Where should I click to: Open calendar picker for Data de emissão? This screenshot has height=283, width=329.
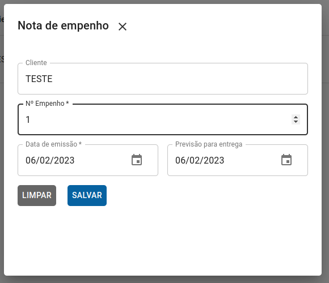pyautogui.click(x=137, y=160)
